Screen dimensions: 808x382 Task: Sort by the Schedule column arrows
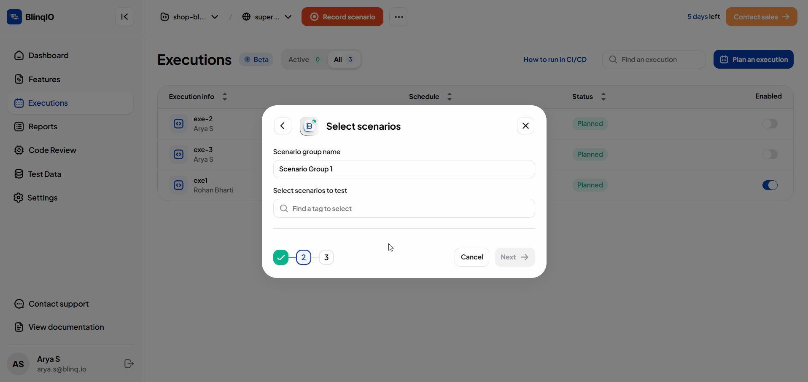click(x=450, y=96)
